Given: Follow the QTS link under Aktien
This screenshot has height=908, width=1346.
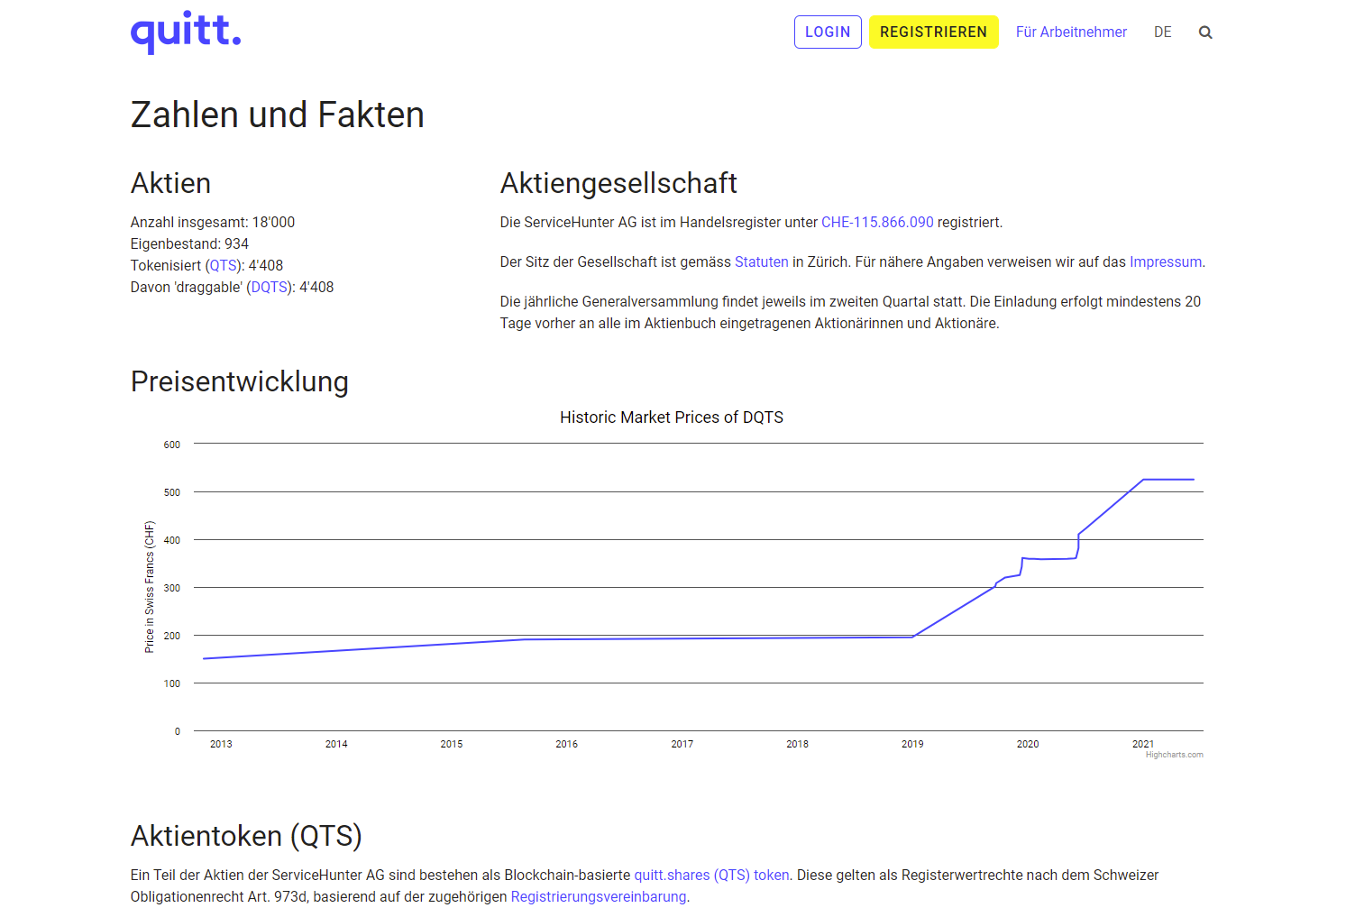Looking at the screenshot, I should 223,266.
